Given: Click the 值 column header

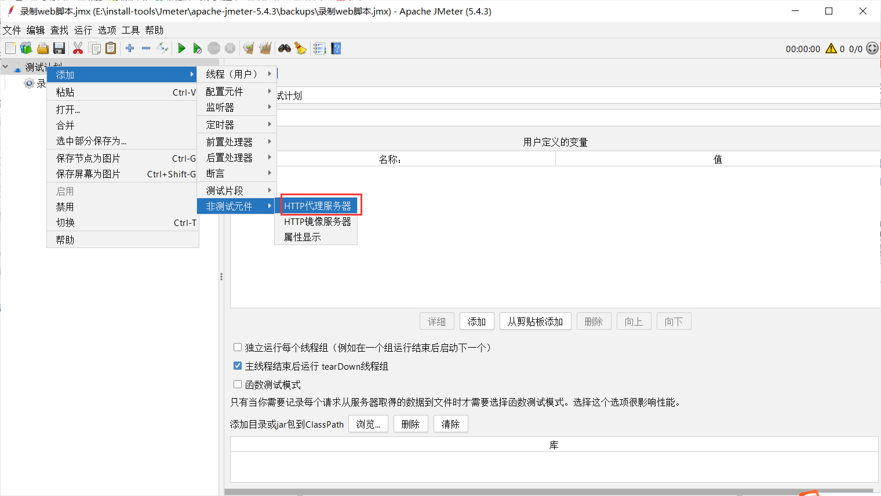Looking at the screenshot, I should pos(718,159).
